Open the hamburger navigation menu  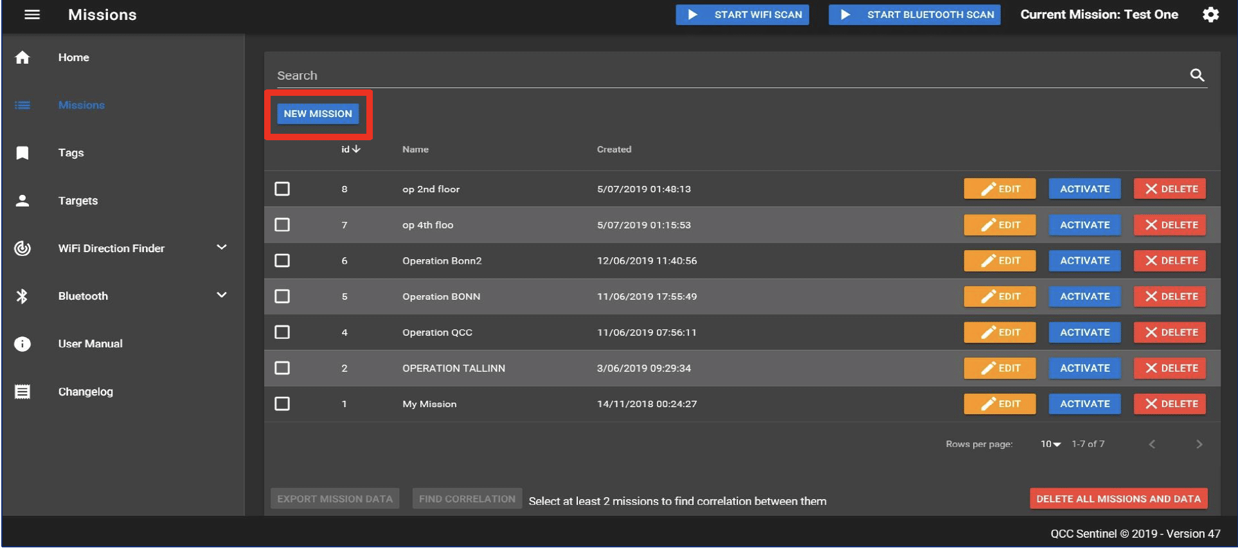tap(32, 14)
